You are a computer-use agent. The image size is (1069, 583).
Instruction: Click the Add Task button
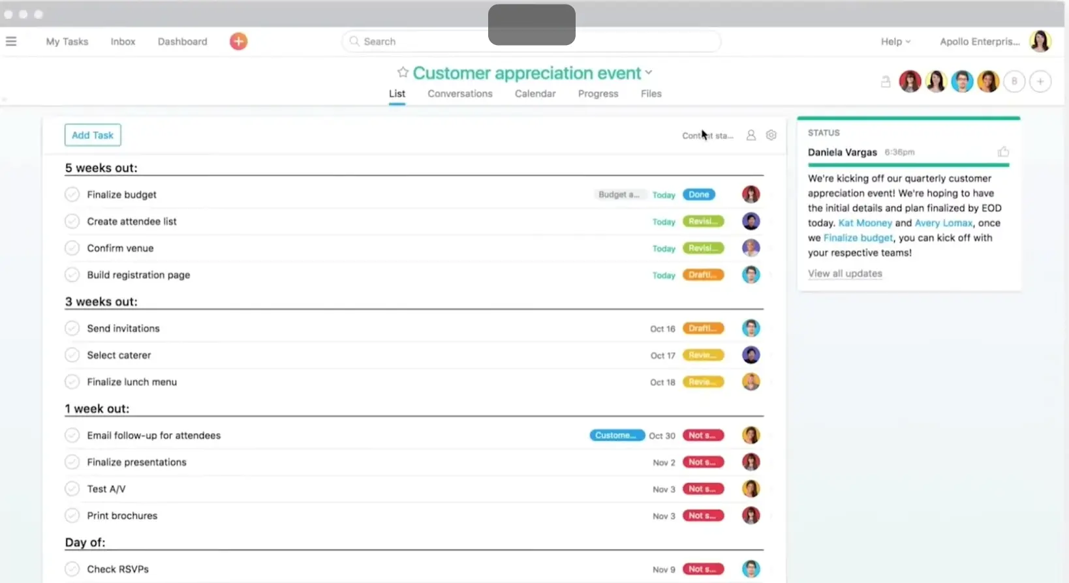[93, 135]
